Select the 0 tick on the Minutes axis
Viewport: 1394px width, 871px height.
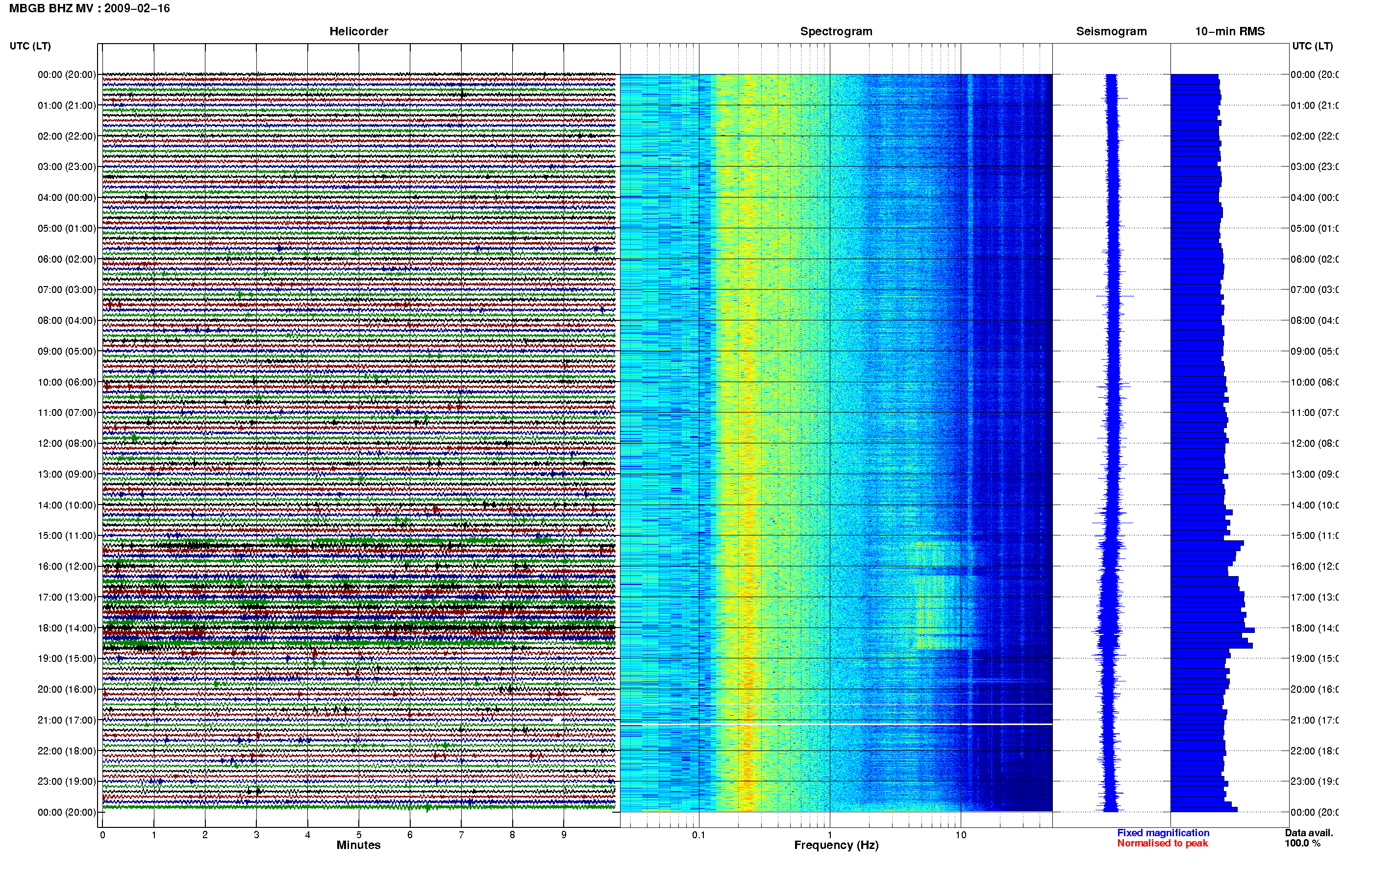pyautogui.click(x=102, y=835)
